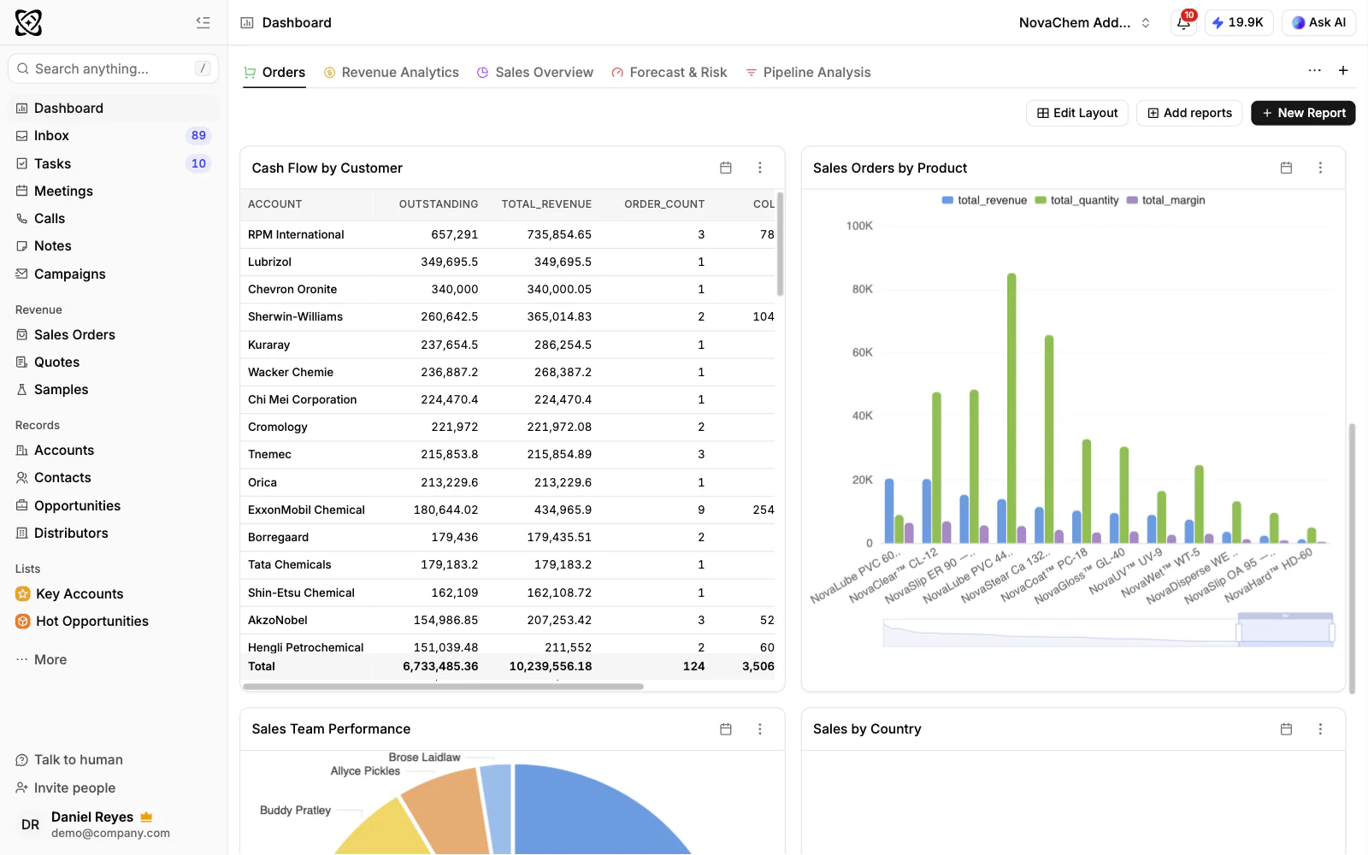Open Hot Opportunities list
Screen dimensions: 1368x855
pos(113,622)
